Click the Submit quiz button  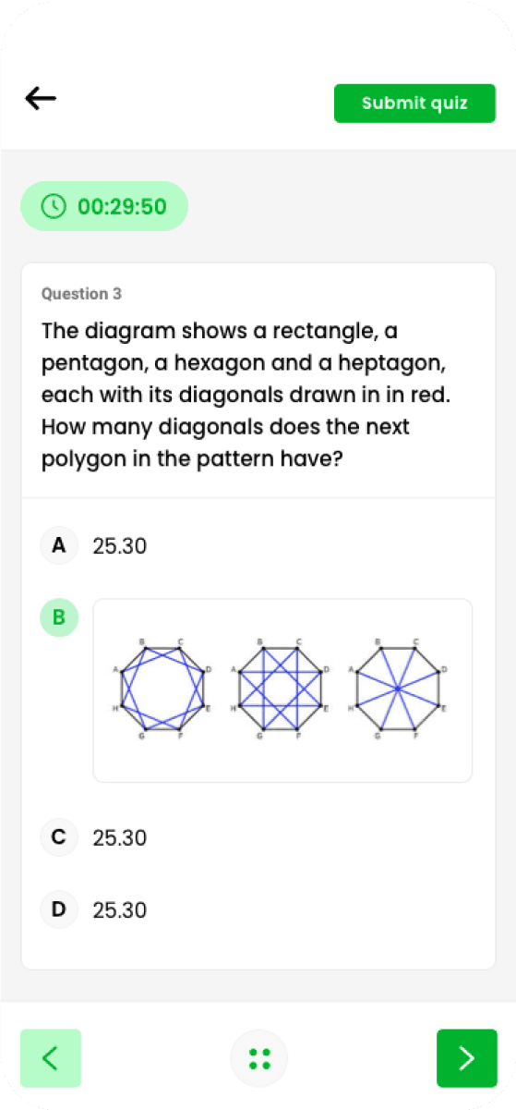[x=414, y=103]
